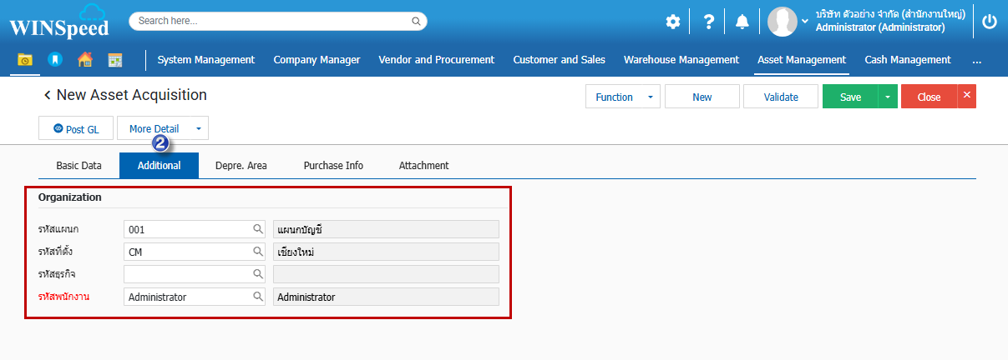Click the blue bookmark icon
Image resolution: width=1008 pixels, height=360 pixels.
point(54,60)
